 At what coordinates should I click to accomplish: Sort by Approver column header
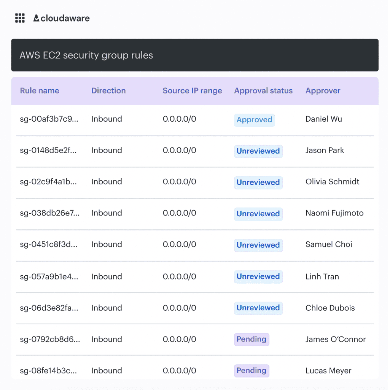point(323,91)
